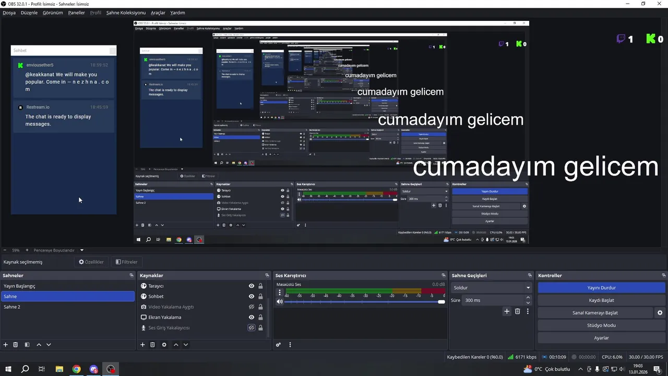Image resolution: width=668 pixels, height=376 pixels.
Task: Open scene filters icon in Sahneler toolbar
Action: [27, 345]
